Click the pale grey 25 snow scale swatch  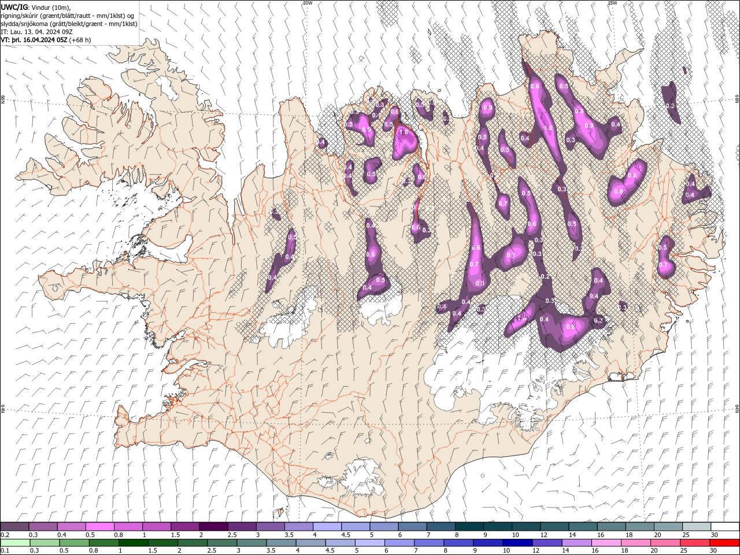(x=696, y=527)
